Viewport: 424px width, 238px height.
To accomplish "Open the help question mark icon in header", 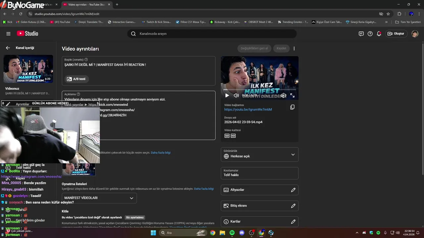I will [x=370, y=34].
